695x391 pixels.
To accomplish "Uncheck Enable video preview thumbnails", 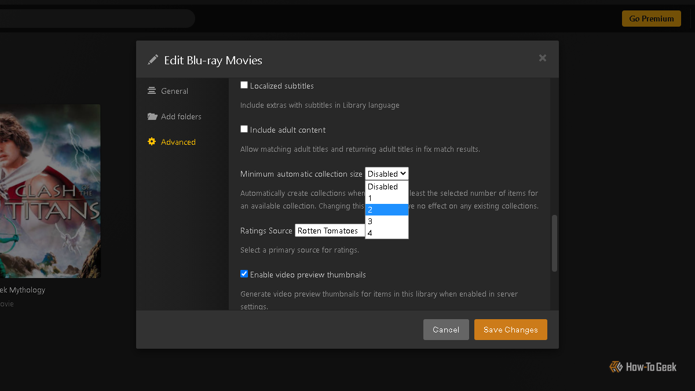I will [x=244, y=274].
